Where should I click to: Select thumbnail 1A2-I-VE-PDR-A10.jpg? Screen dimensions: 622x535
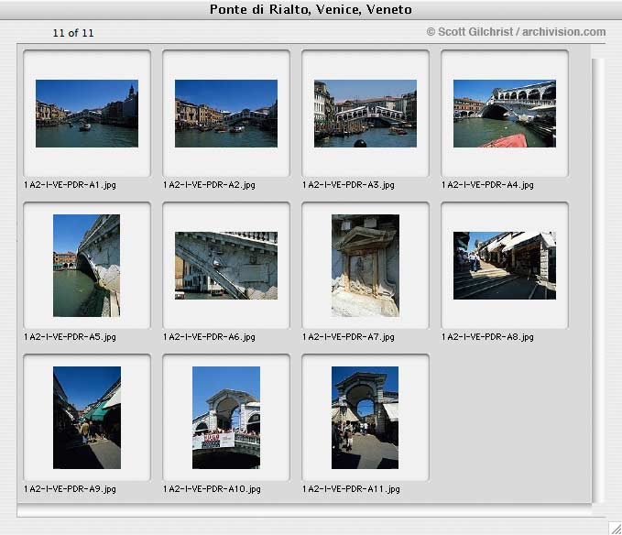pos(226,418)
